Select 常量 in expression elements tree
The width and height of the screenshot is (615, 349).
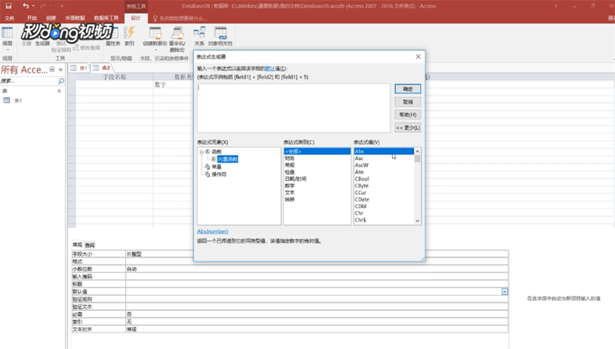(x=217, y=166)
